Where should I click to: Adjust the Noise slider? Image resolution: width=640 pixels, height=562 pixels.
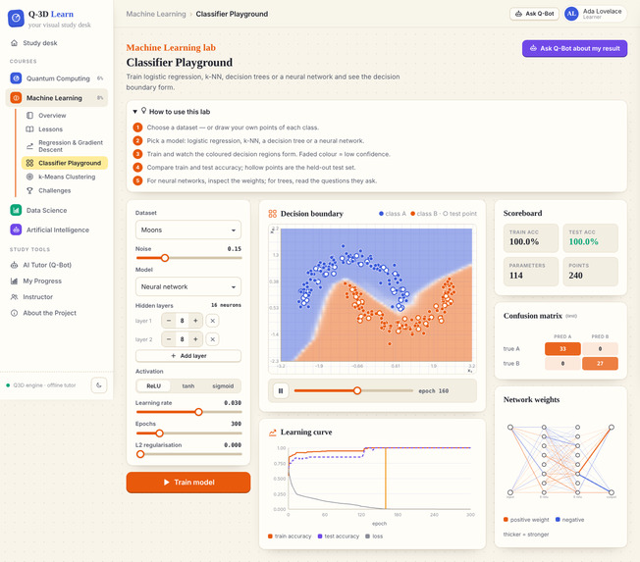[x=188, y=258]
